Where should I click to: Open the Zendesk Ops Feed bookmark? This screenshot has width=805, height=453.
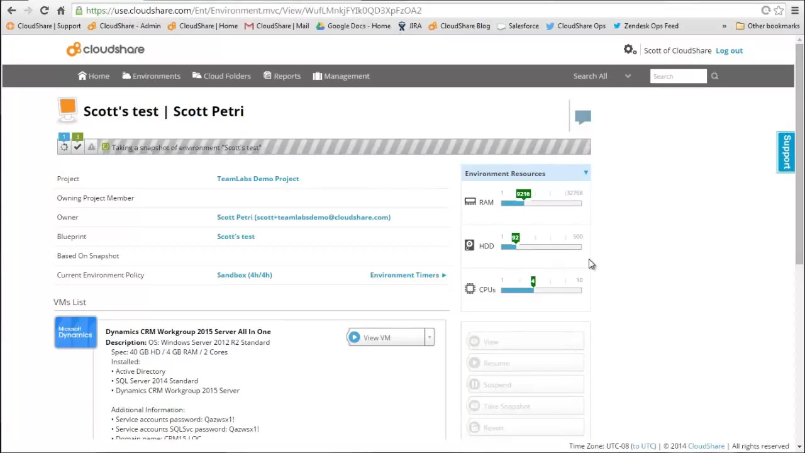[x=645, y=26]
